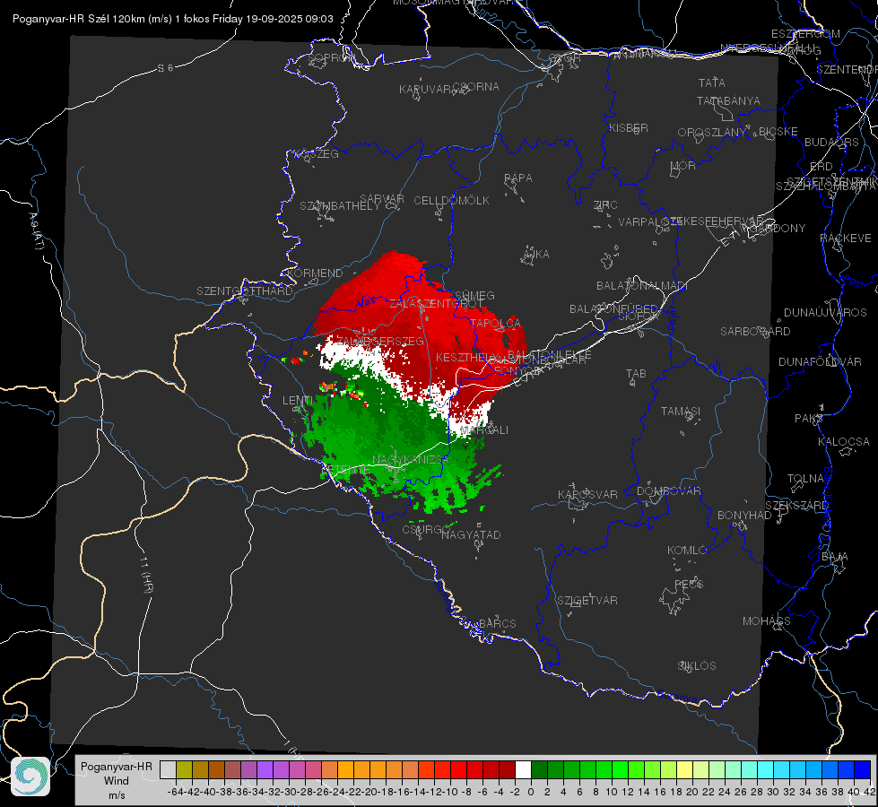
Task: Click the SARBOGARD city label
Action: pyautogui.click(x=755, y=332)
